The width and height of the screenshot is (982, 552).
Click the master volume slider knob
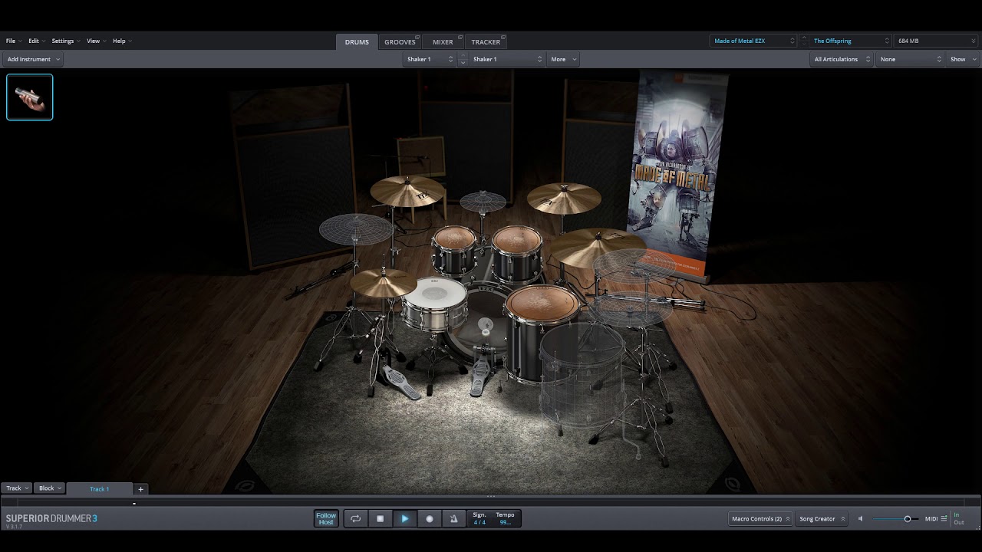tap(908, 519)
